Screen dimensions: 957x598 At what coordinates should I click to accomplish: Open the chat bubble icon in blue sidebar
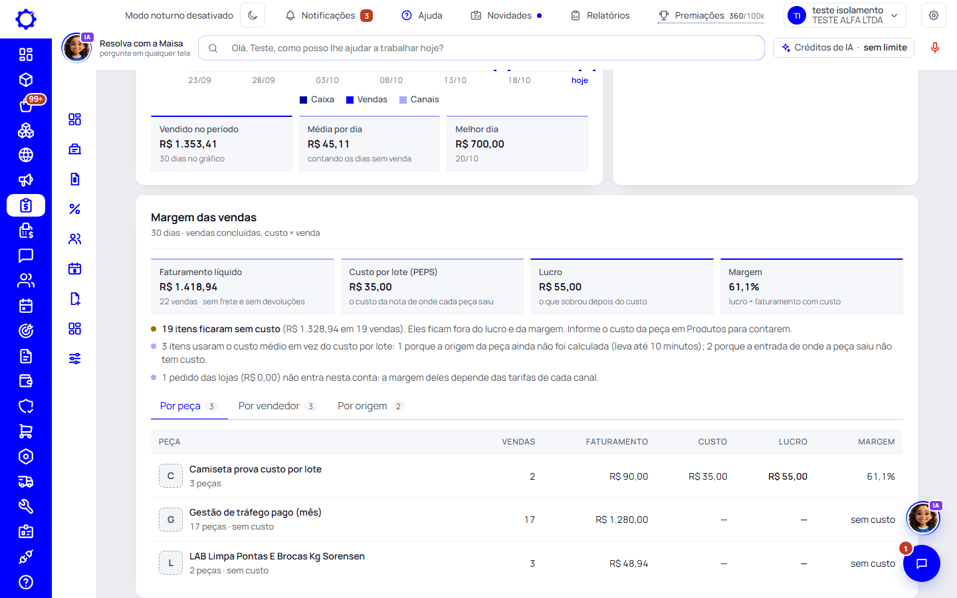coord(26,256)
